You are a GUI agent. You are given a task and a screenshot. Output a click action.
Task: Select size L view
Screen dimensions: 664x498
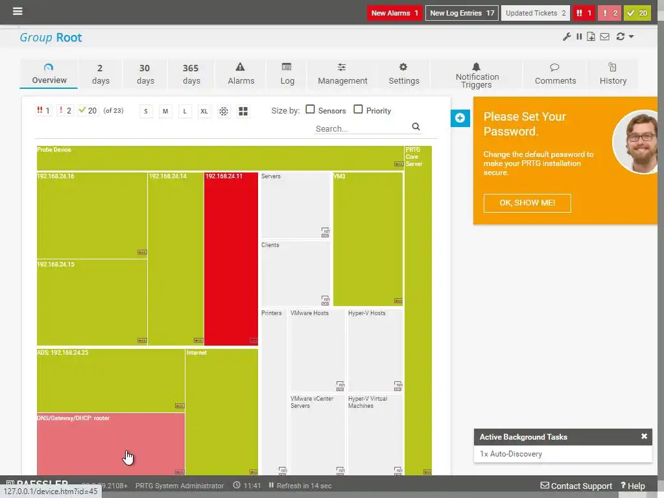coord(185,112)
